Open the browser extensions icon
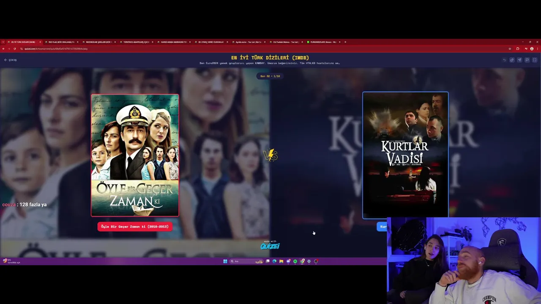Image resolution: width=541 pixels, height=304 pixels. (518, 49)
